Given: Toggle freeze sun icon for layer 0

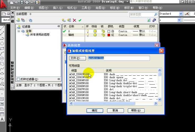Looking at the screenshot, I should pyautogui.click(x=95, y=31).
